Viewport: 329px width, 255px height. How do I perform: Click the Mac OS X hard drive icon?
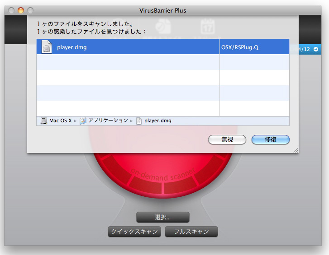pyautogui.click(x=43, y=121)
